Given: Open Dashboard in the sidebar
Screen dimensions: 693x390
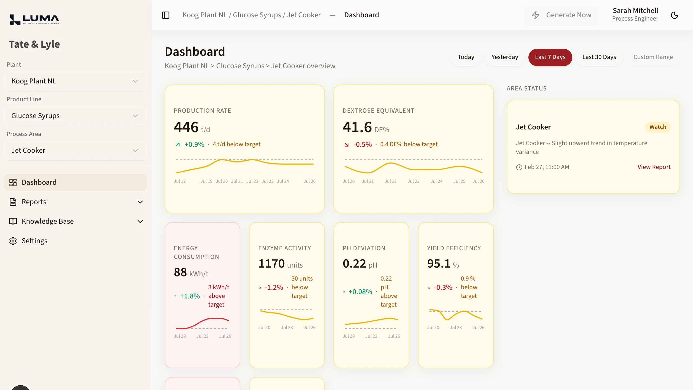Looking at the screenshot, I should click(76, 183).
